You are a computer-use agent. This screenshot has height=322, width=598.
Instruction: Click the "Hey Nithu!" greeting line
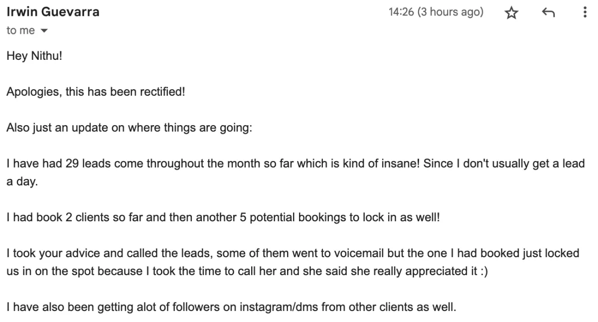tap(34, 56)
